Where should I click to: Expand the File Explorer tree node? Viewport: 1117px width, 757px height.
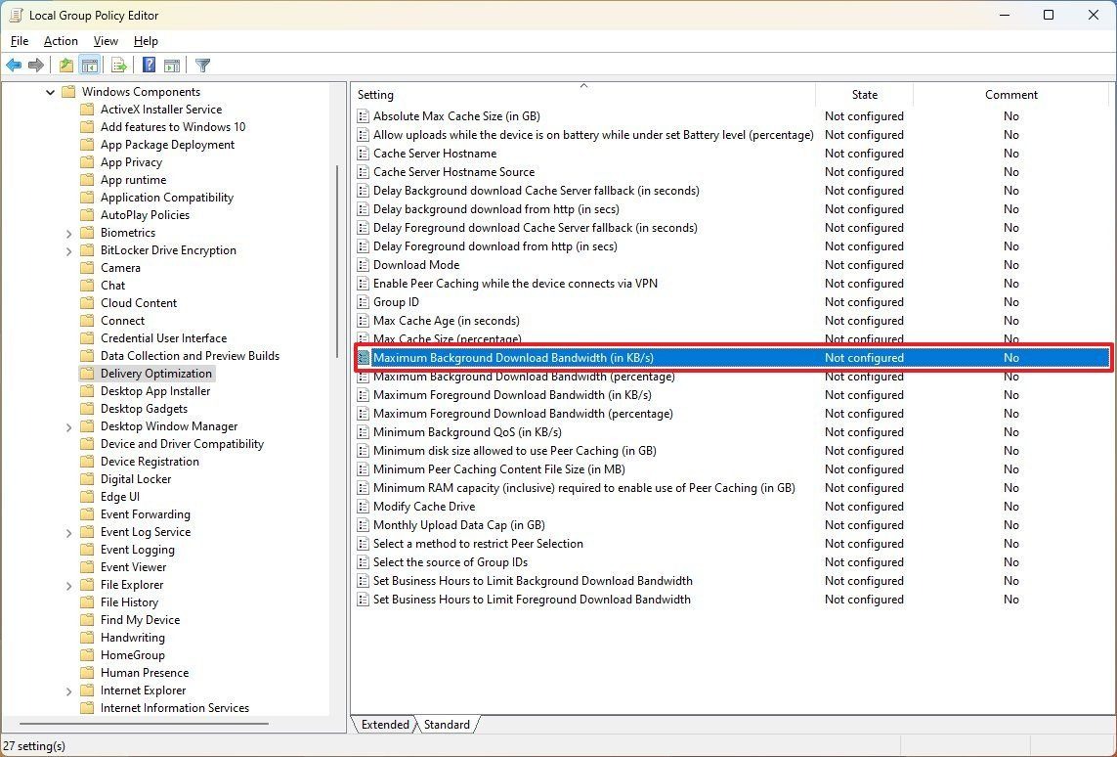[68, 585]
